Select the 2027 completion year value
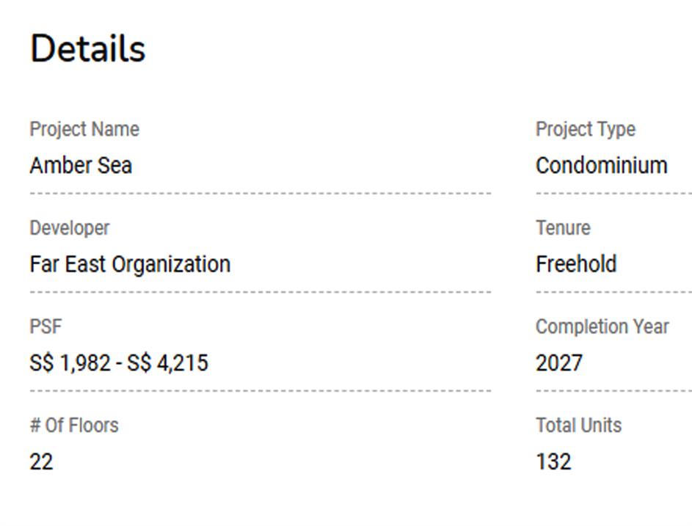 coord(559,363)
